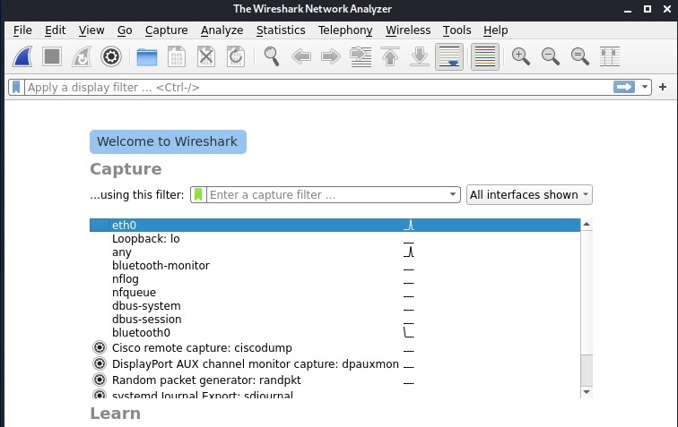Select the any interface
The height and width of the screenshot is (427, 678).
click(335, 252)
